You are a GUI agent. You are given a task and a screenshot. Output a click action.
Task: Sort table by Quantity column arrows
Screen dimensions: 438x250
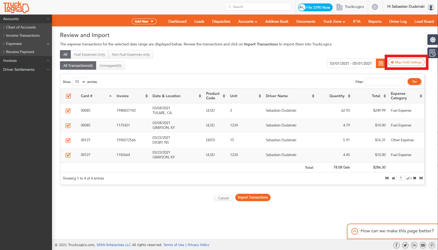tap(349, 96)
